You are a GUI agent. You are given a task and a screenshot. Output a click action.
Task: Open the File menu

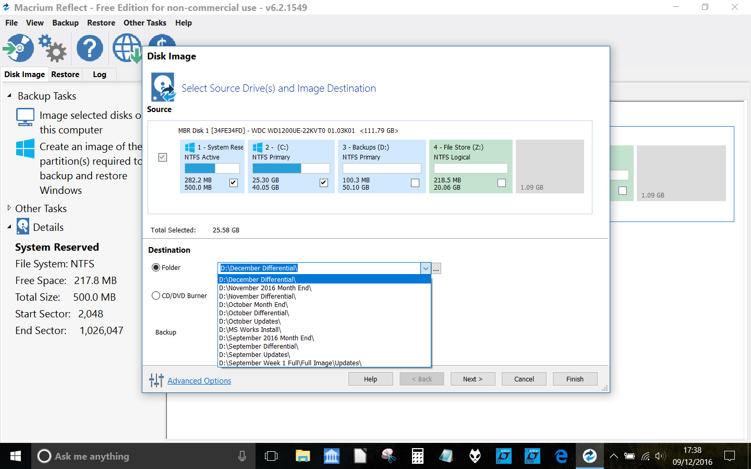(x=11, y=23)
